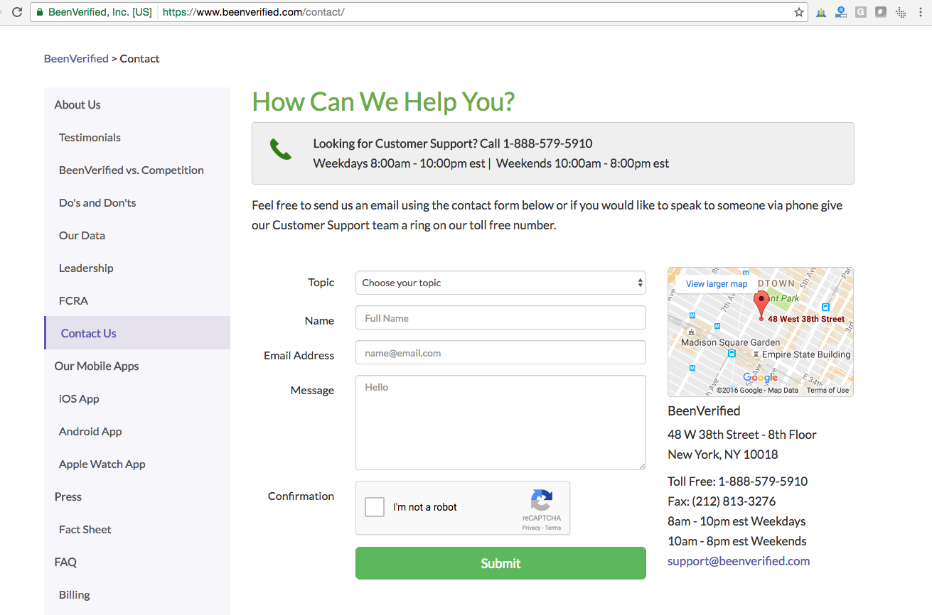The width and height of the screenshot is (932, 615).
Task: Click View larger map link
Action: 717,283
